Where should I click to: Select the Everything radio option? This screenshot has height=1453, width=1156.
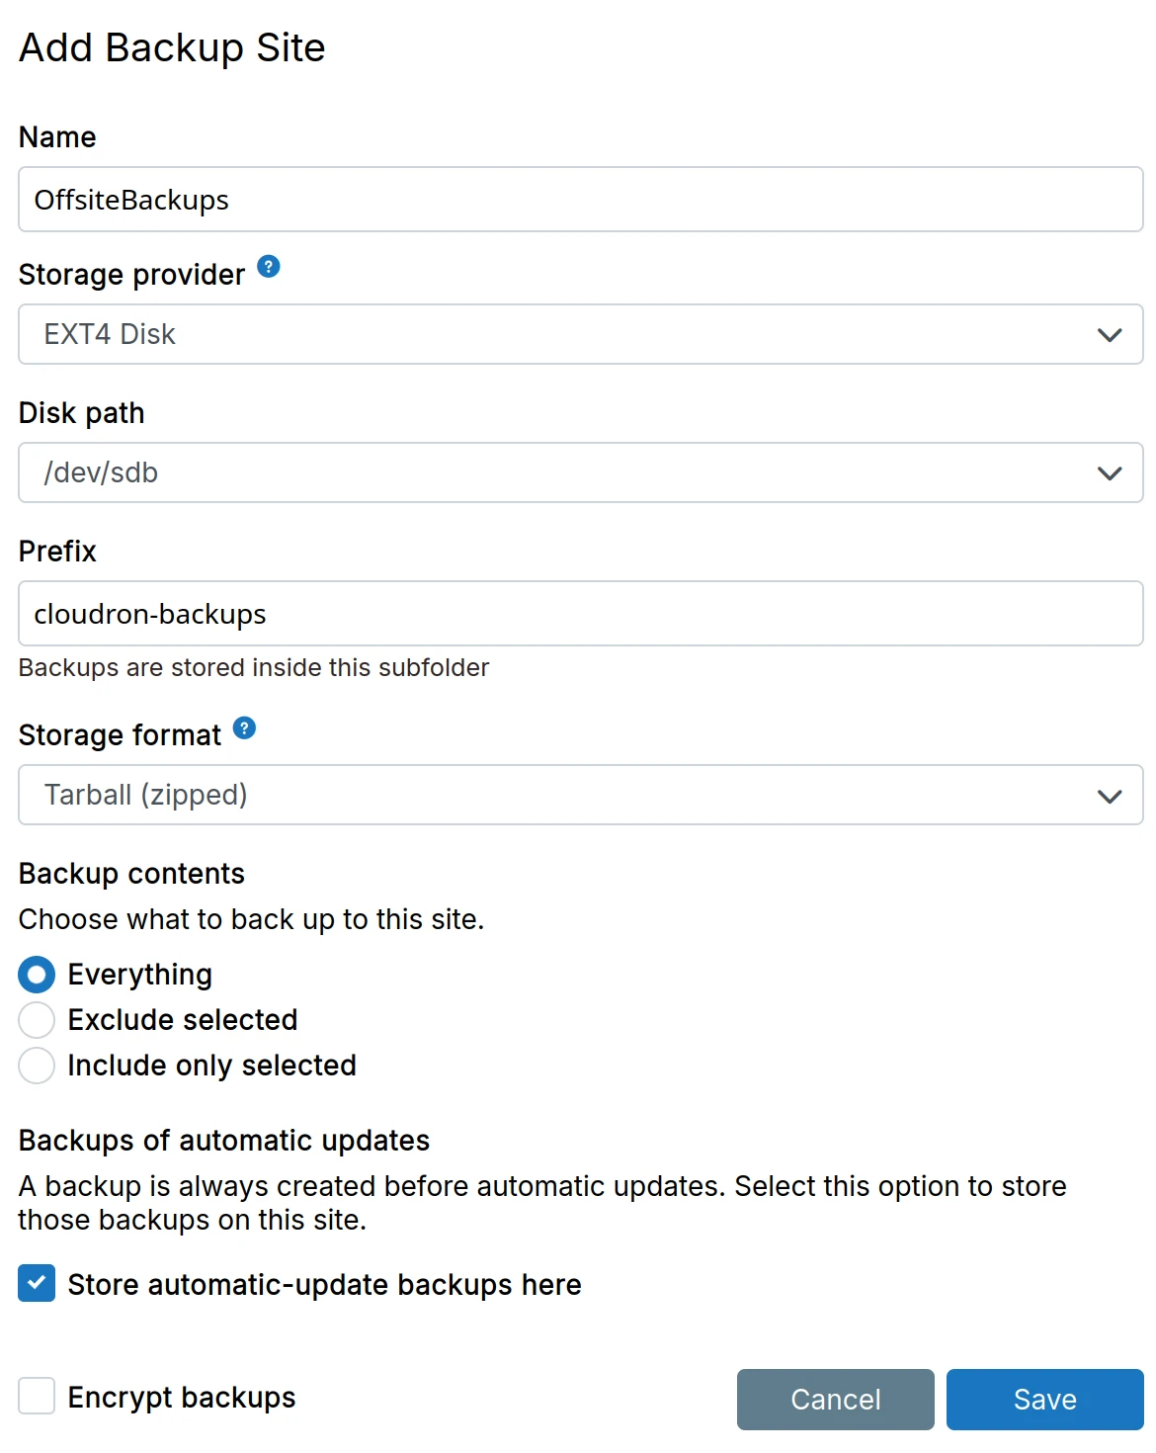[37, 975]
